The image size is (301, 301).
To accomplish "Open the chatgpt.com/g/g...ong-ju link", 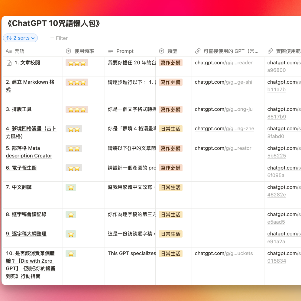I will (224, 109).
